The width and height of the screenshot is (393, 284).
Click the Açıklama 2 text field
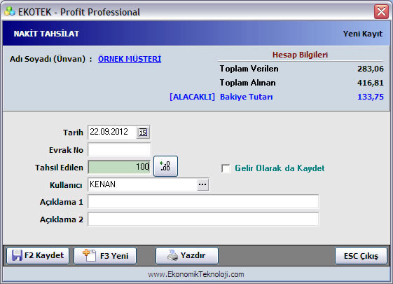pos(203,219)
